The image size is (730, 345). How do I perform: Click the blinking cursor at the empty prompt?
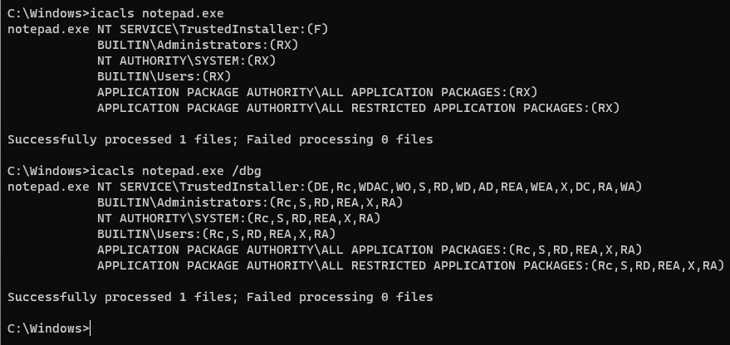(x=91, y=329)
